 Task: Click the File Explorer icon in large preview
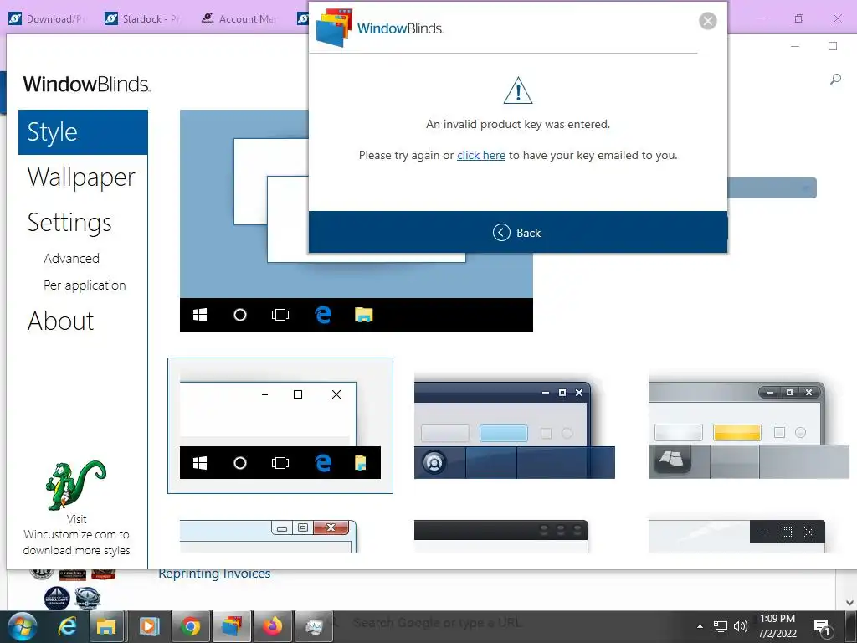363,315
